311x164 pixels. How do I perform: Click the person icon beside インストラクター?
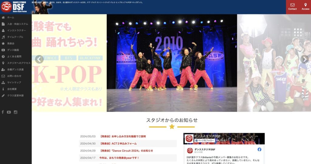click(3, 31)
